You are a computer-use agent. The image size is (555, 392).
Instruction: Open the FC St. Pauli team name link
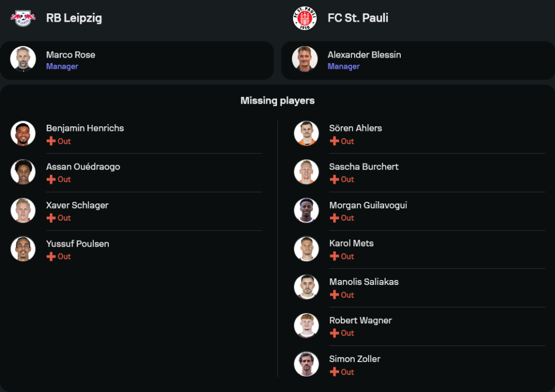(x=357, y=18)
